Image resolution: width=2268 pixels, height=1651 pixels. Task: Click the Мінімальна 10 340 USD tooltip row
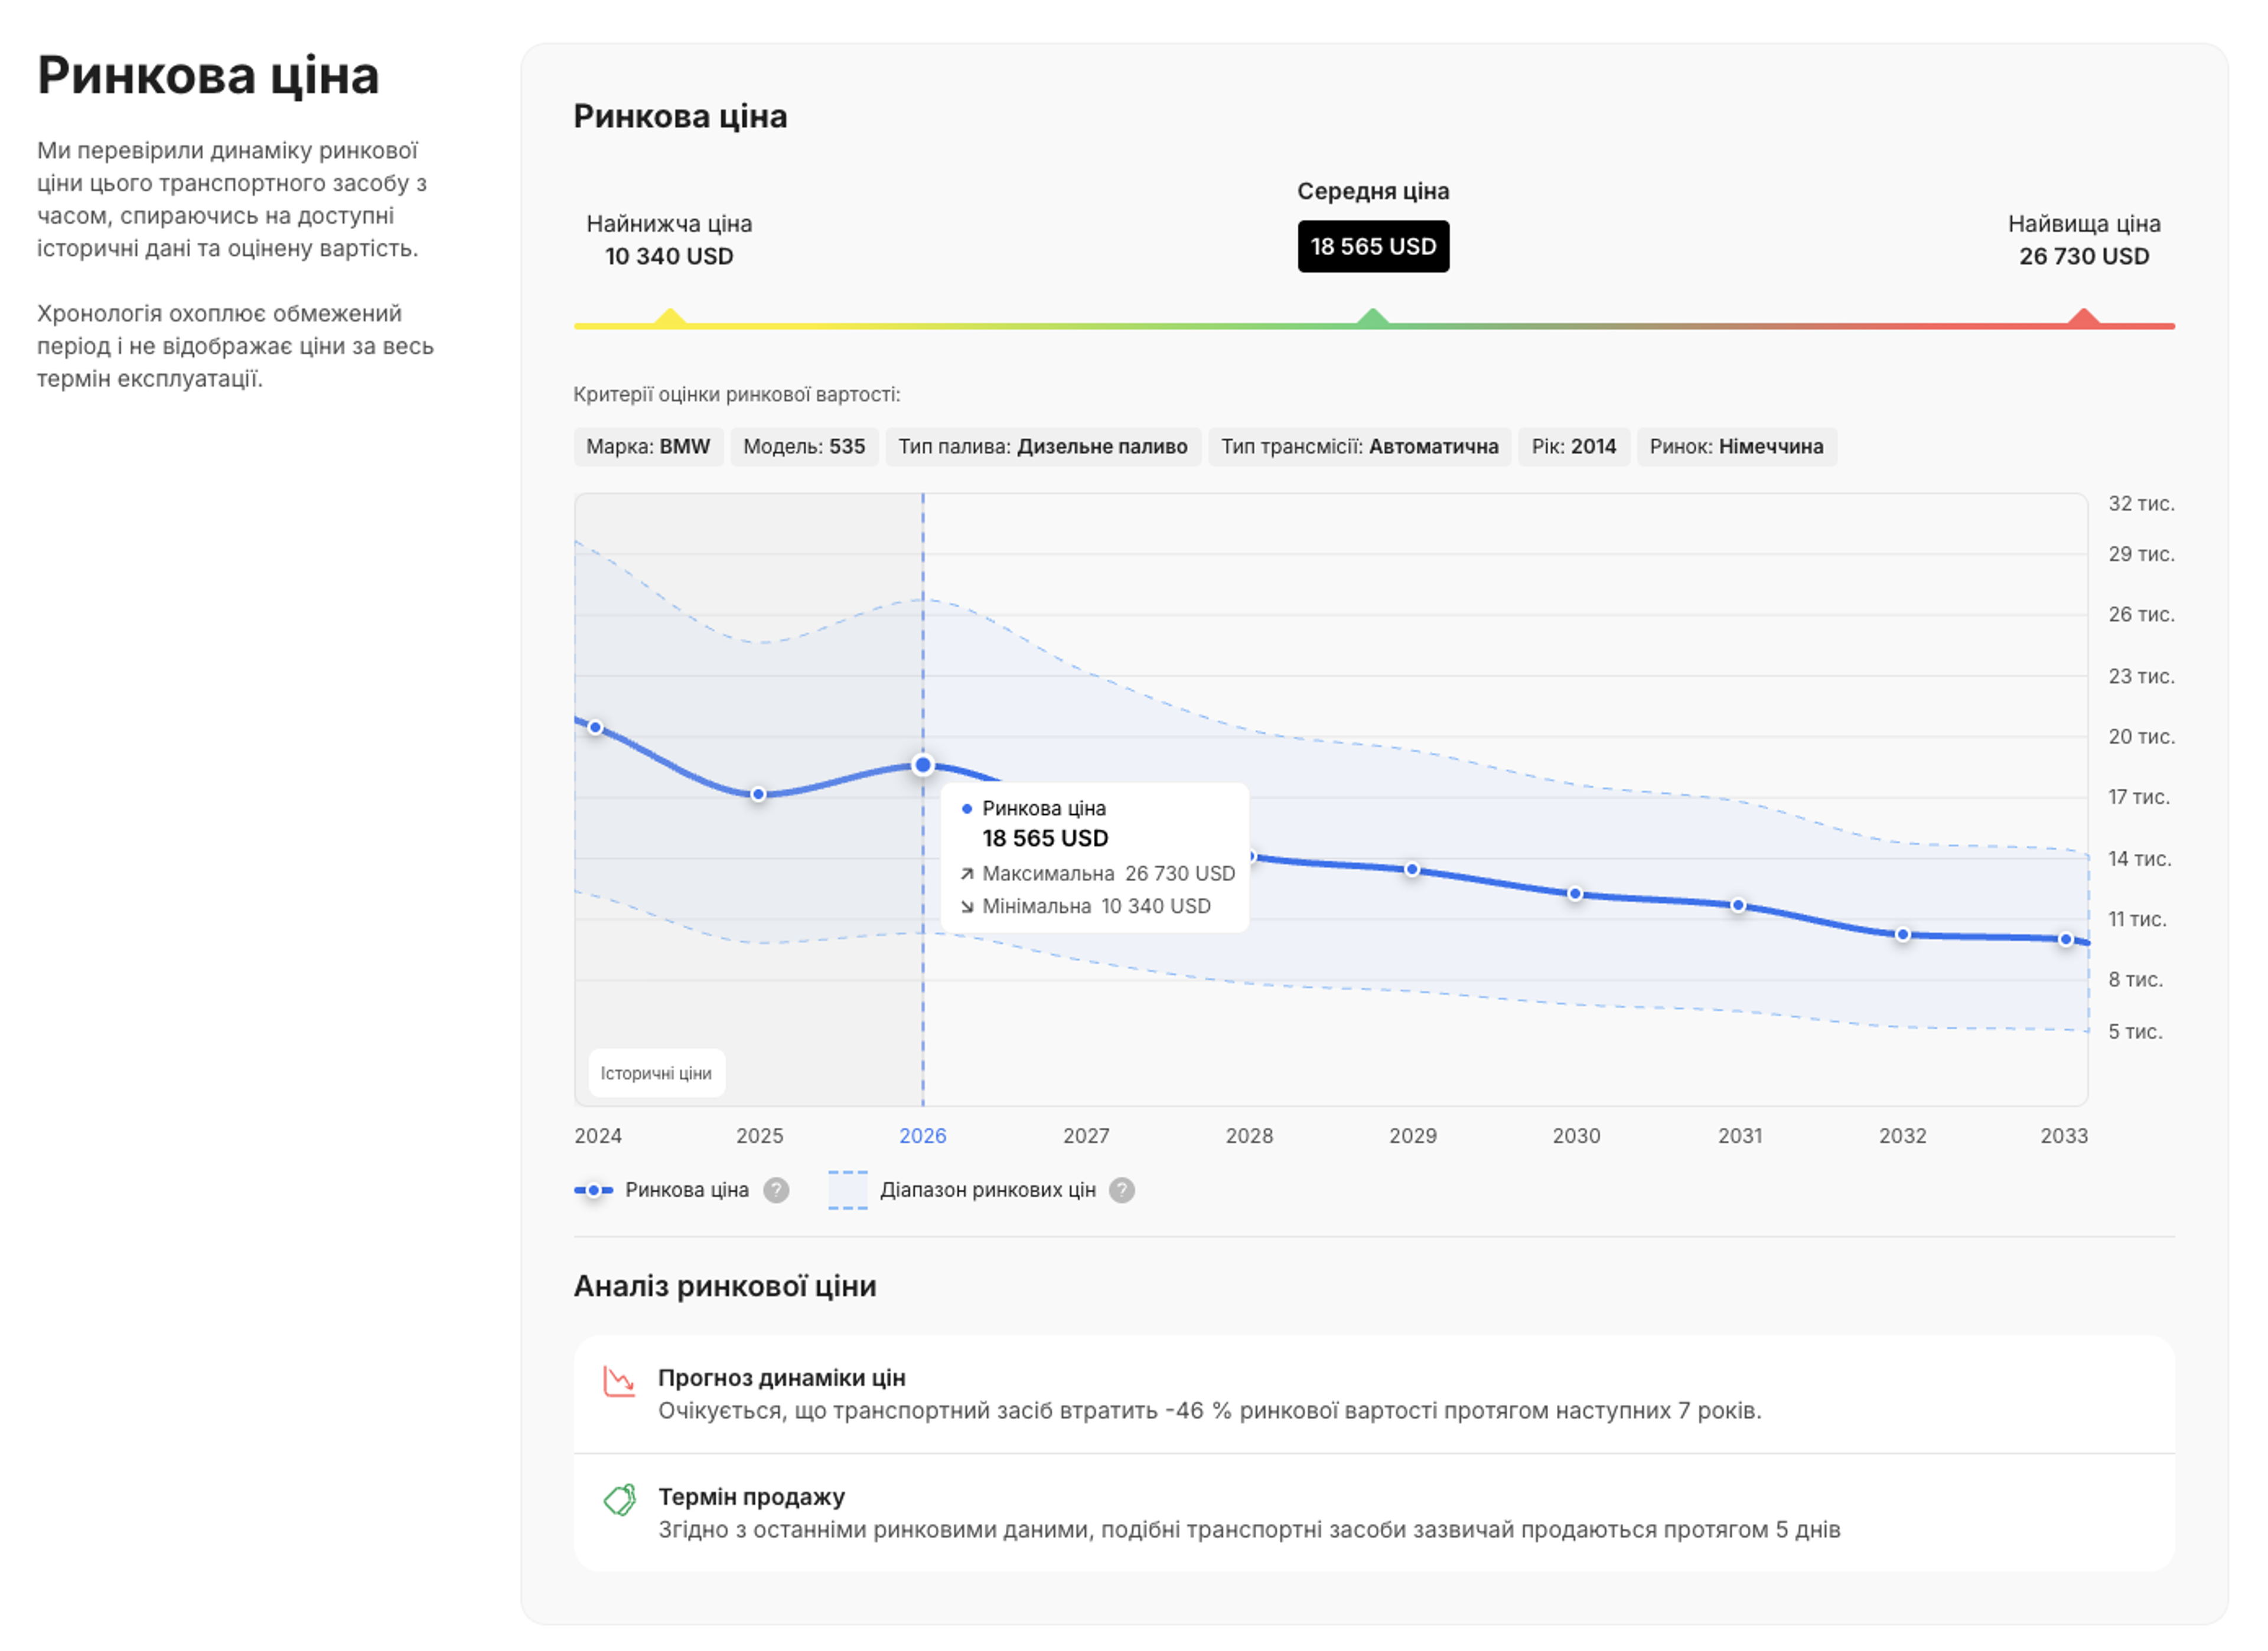click(1085, 906)
